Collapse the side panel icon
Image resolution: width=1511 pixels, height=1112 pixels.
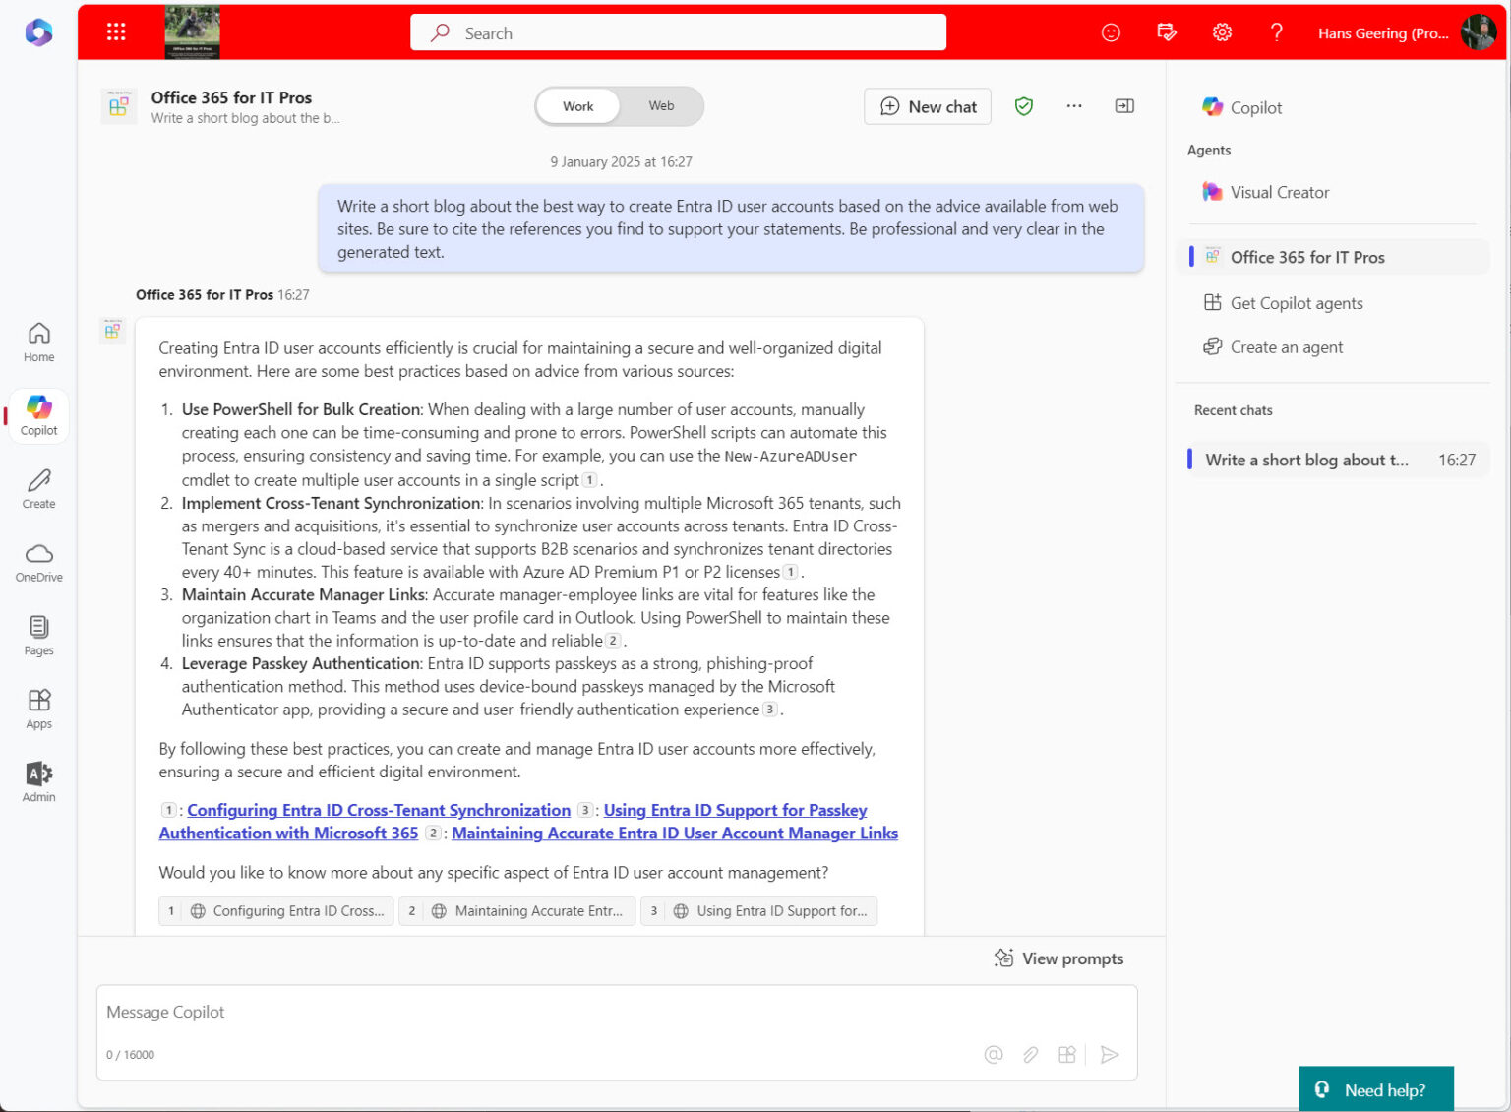[x=1124, y=106]
